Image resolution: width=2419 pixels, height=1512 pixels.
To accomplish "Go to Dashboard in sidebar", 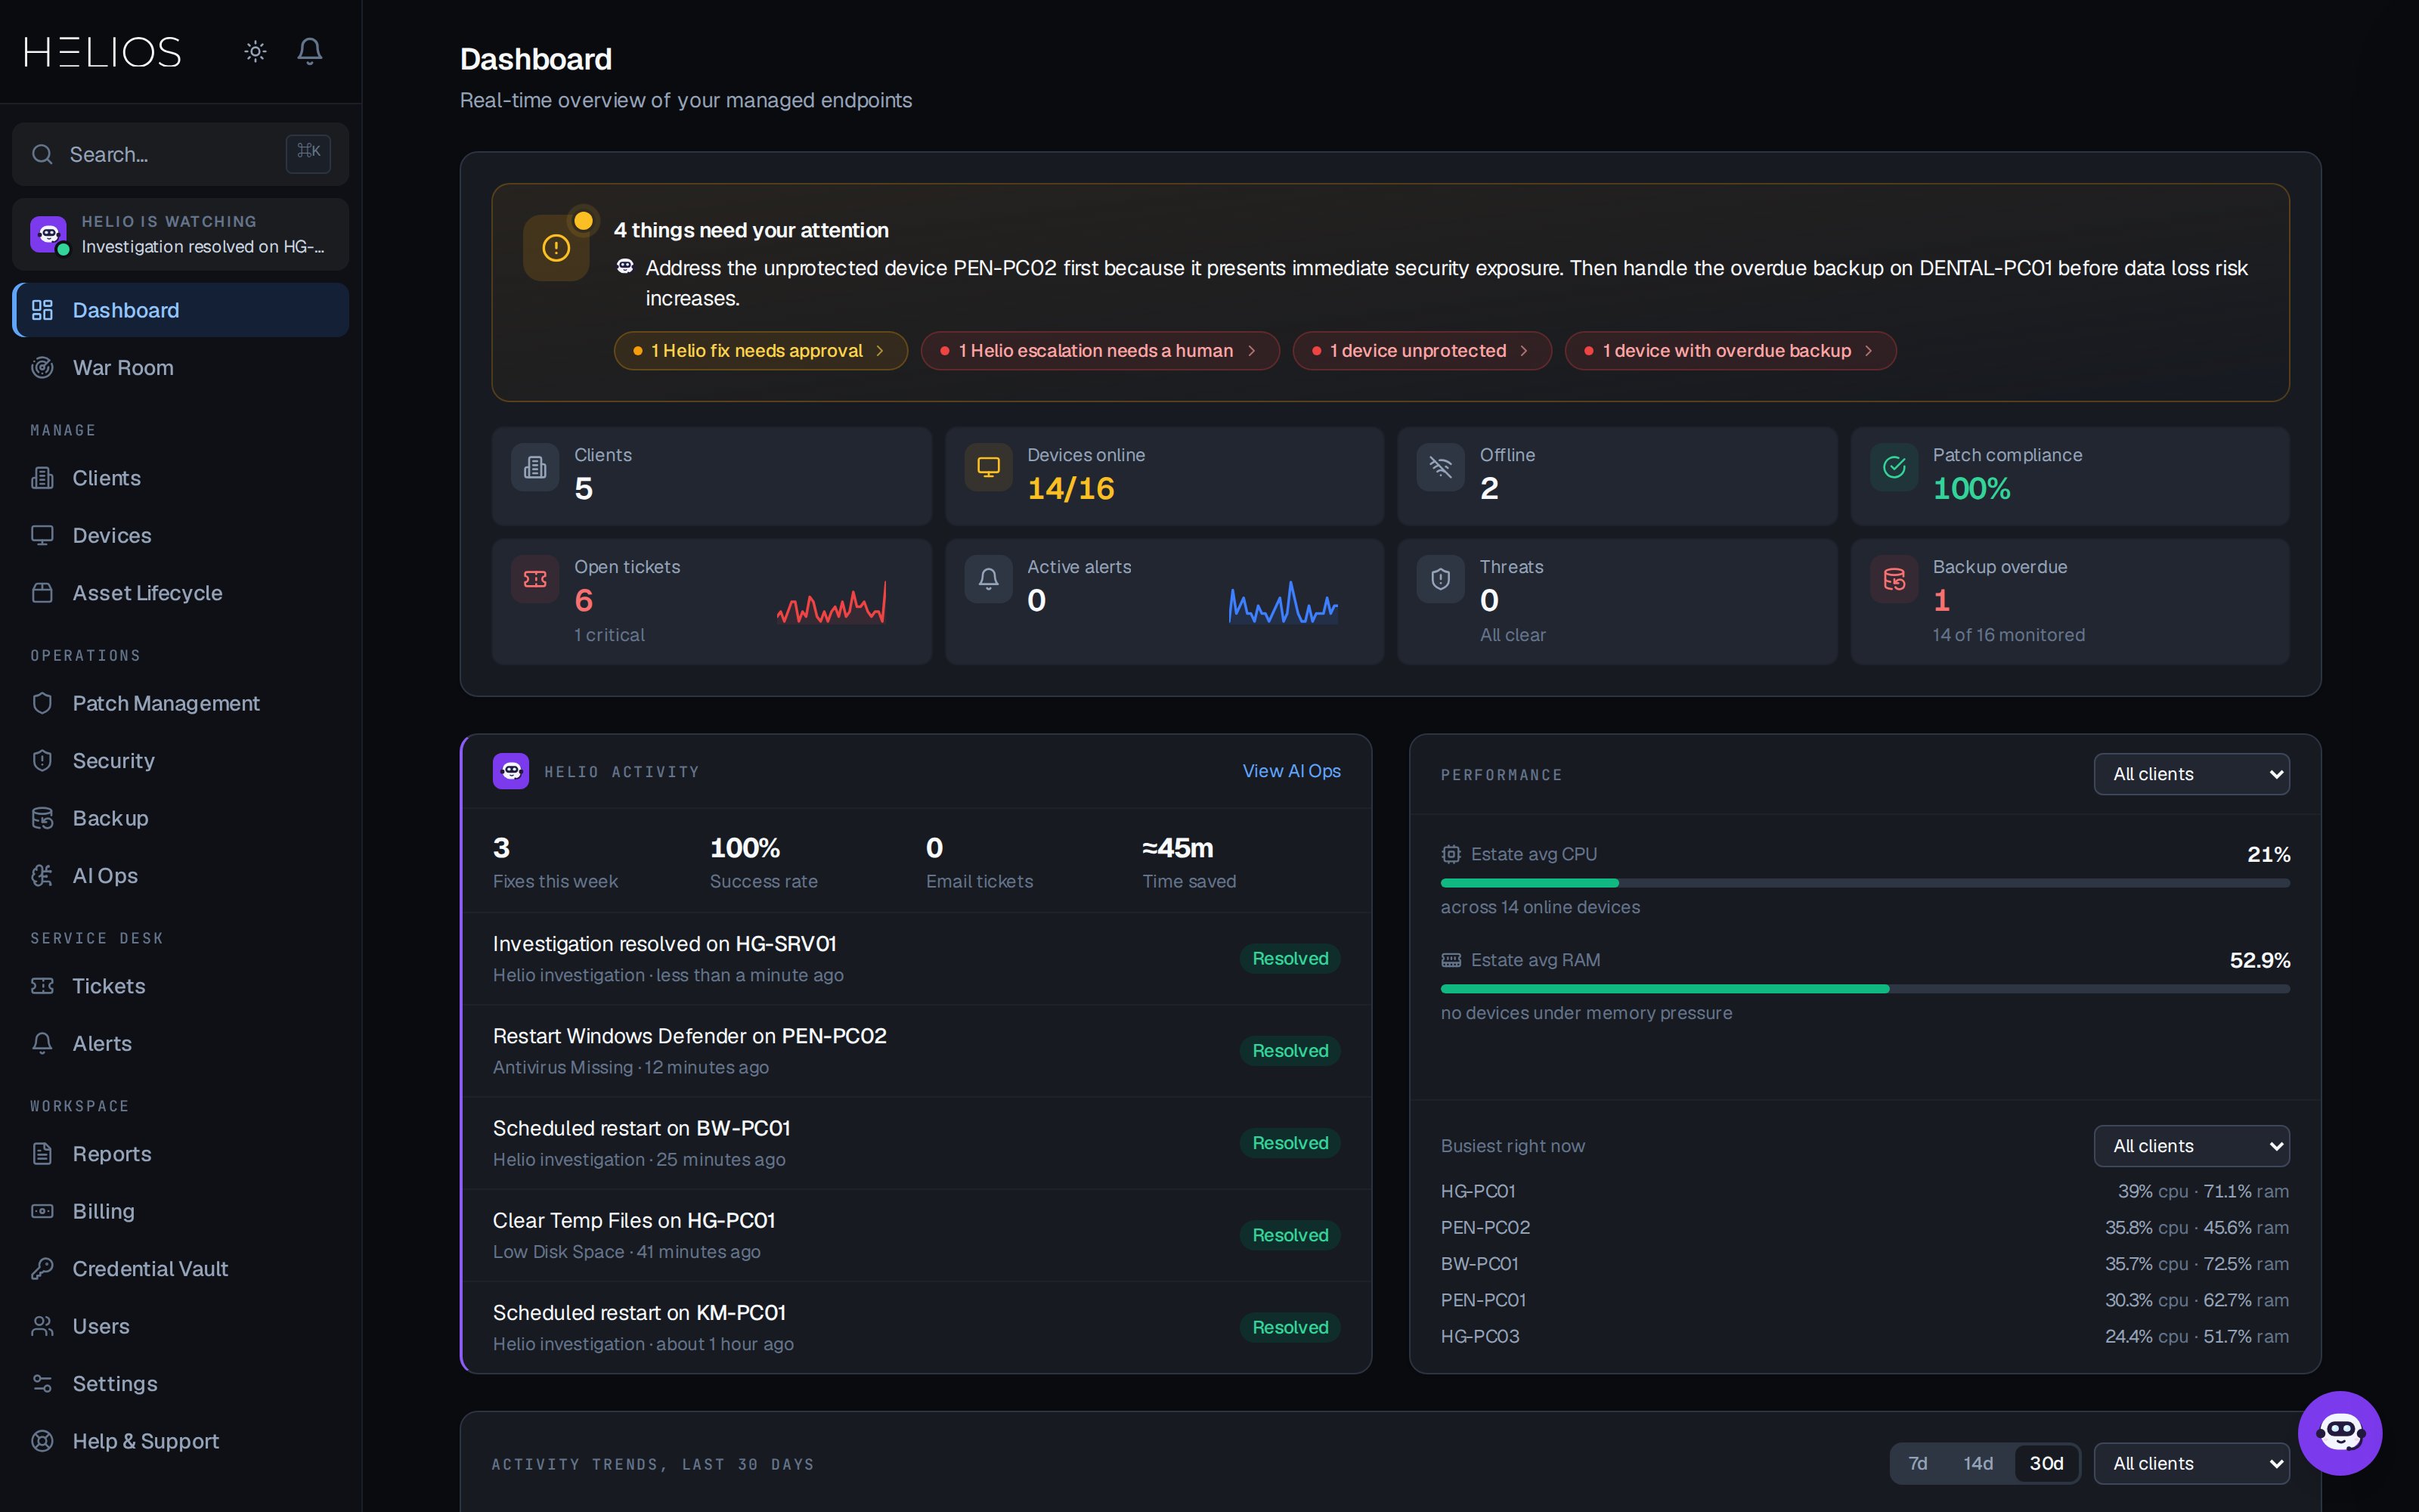I will pos(181,310).
